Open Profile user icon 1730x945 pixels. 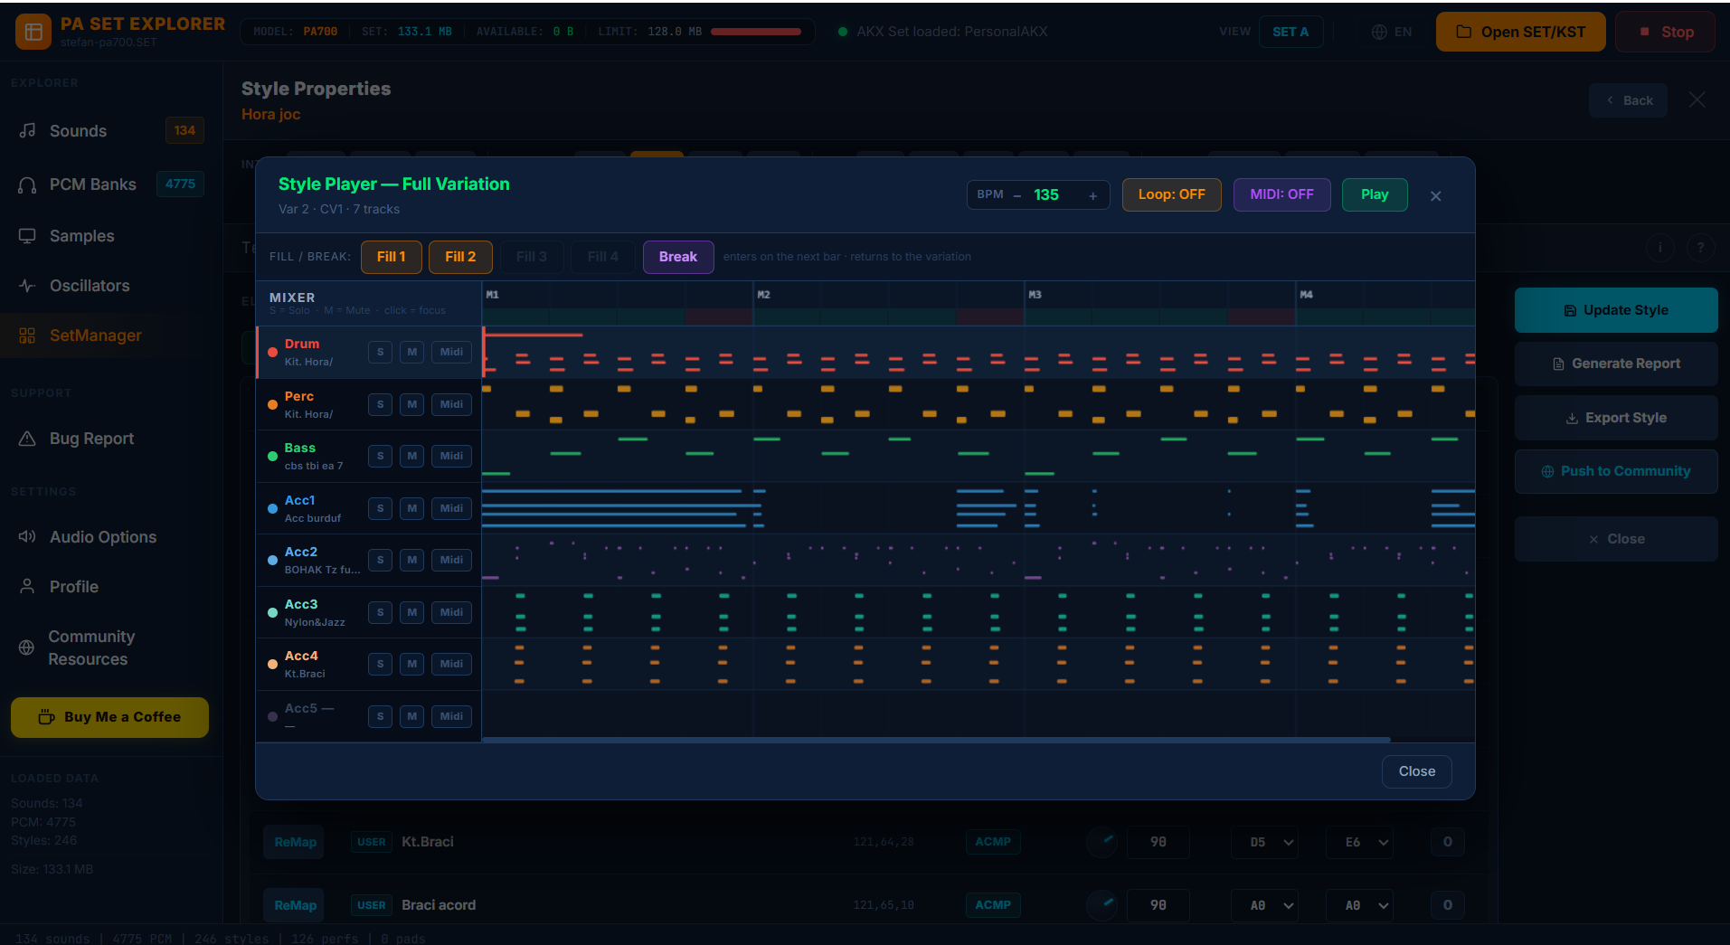pyautogui.click(x=27, y=587)
